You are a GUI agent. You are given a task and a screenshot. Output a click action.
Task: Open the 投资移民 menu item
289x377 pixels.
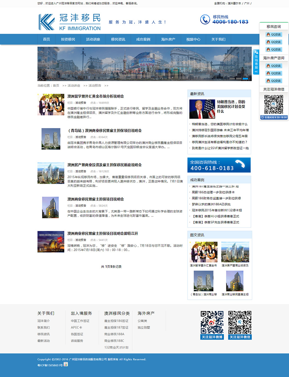coord(68,39)
